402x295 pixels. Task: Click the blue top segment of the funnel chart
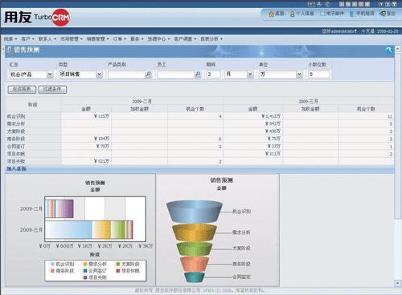195,212
